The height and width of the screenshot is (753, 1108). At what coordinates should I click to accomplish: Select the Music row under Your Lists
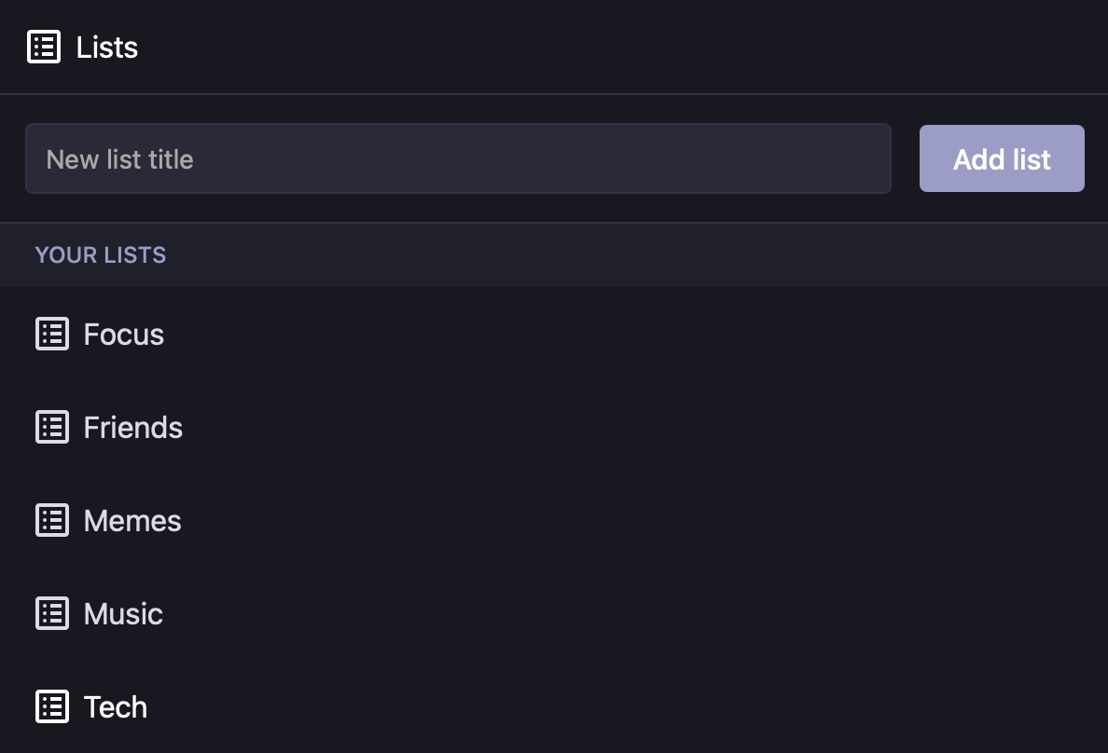(554, 614)
